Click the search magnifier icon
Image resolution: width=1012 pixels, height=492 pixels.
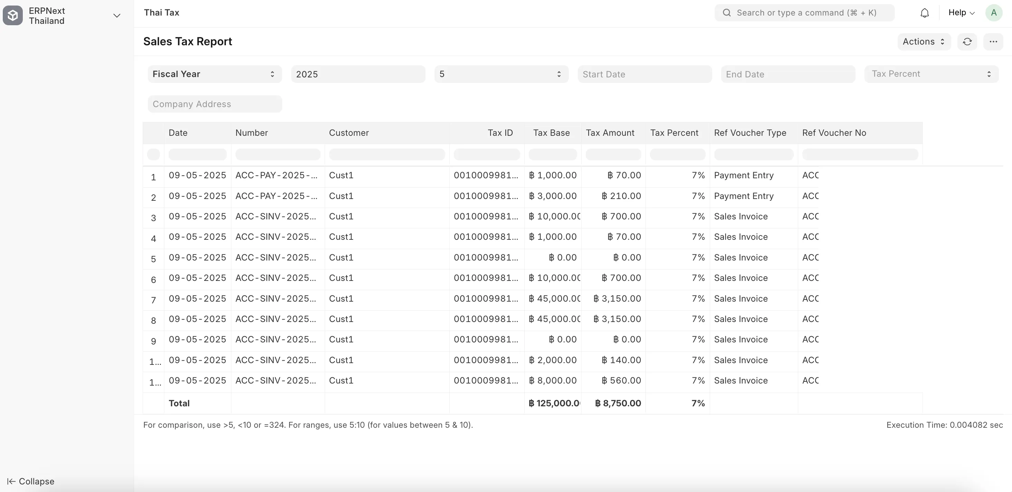click(x=727, y=13)
